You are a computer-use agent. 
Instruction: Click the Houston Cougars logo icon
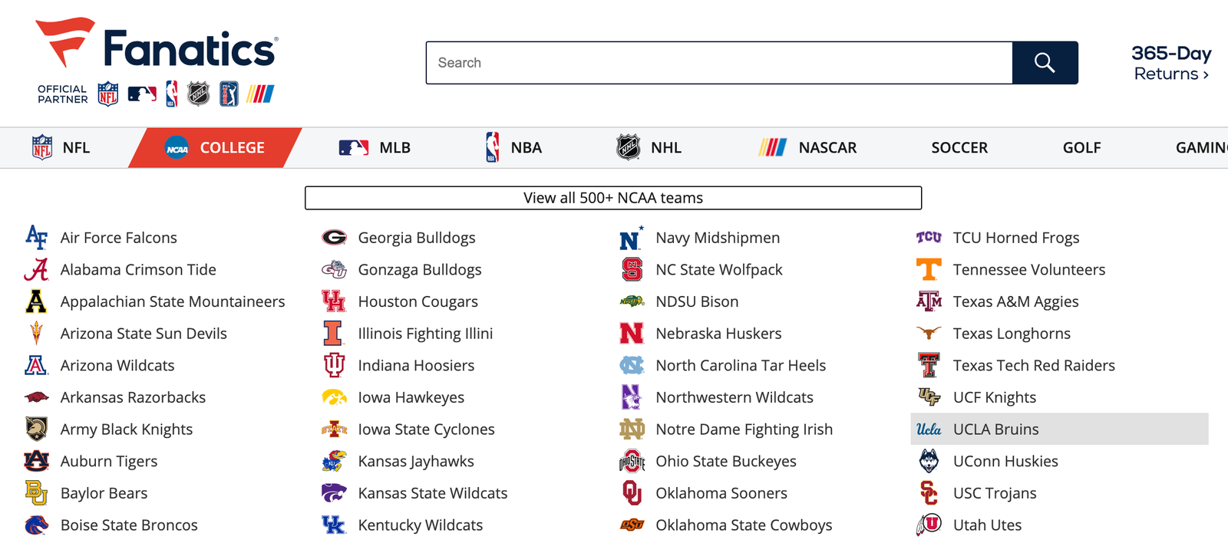334,301
